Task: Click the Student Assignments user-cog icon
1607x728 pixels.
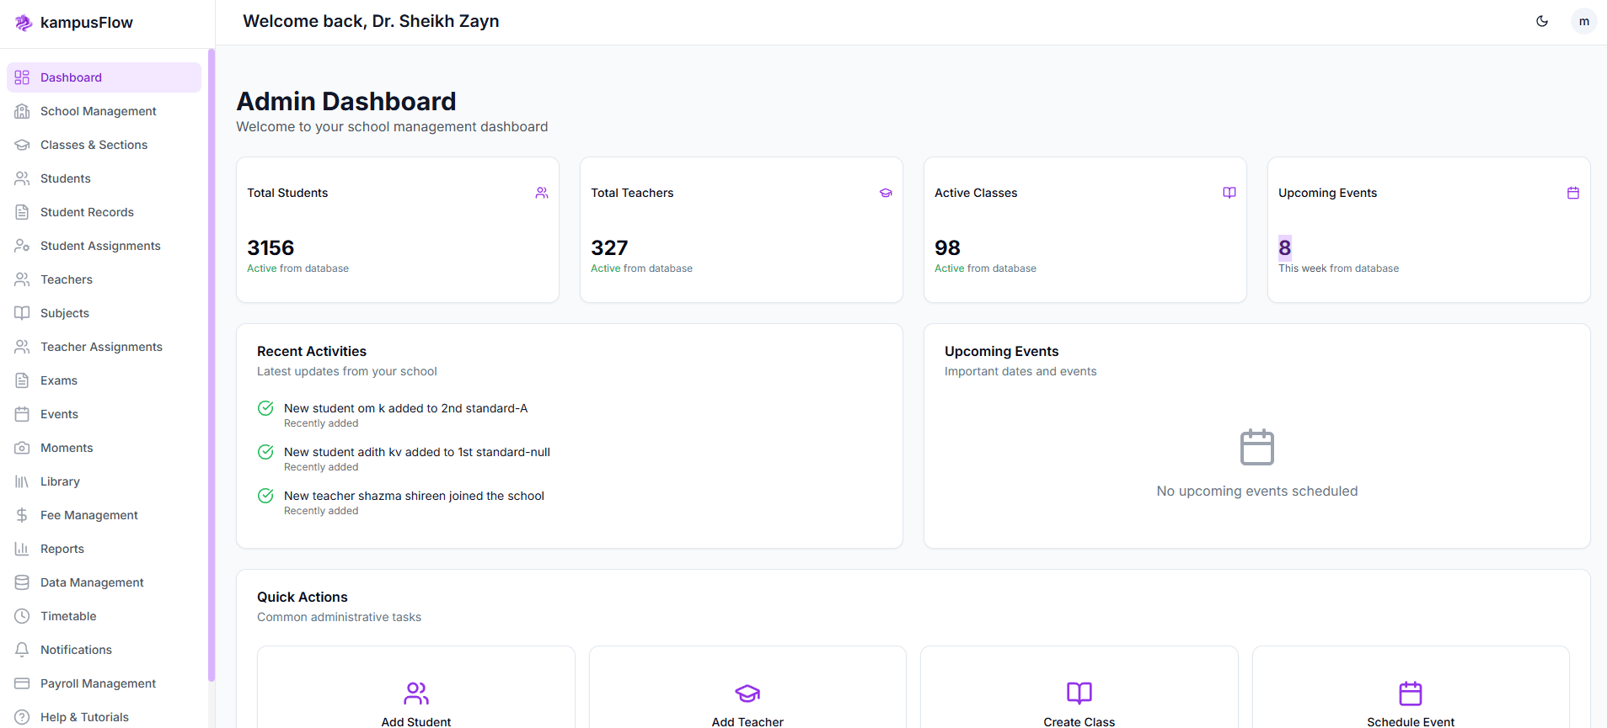Action: pos(22,246)
